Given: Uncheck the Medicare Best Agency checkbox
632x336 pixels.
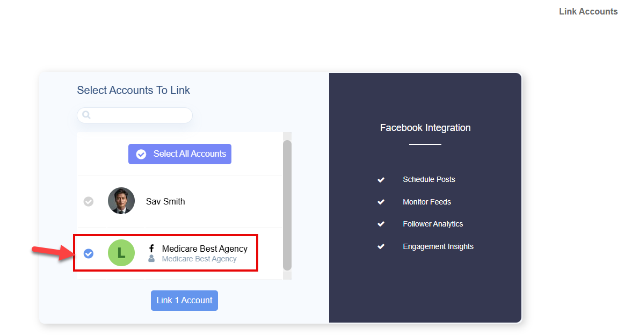Looking at the screenshot, I should click(x=89, y=253).
